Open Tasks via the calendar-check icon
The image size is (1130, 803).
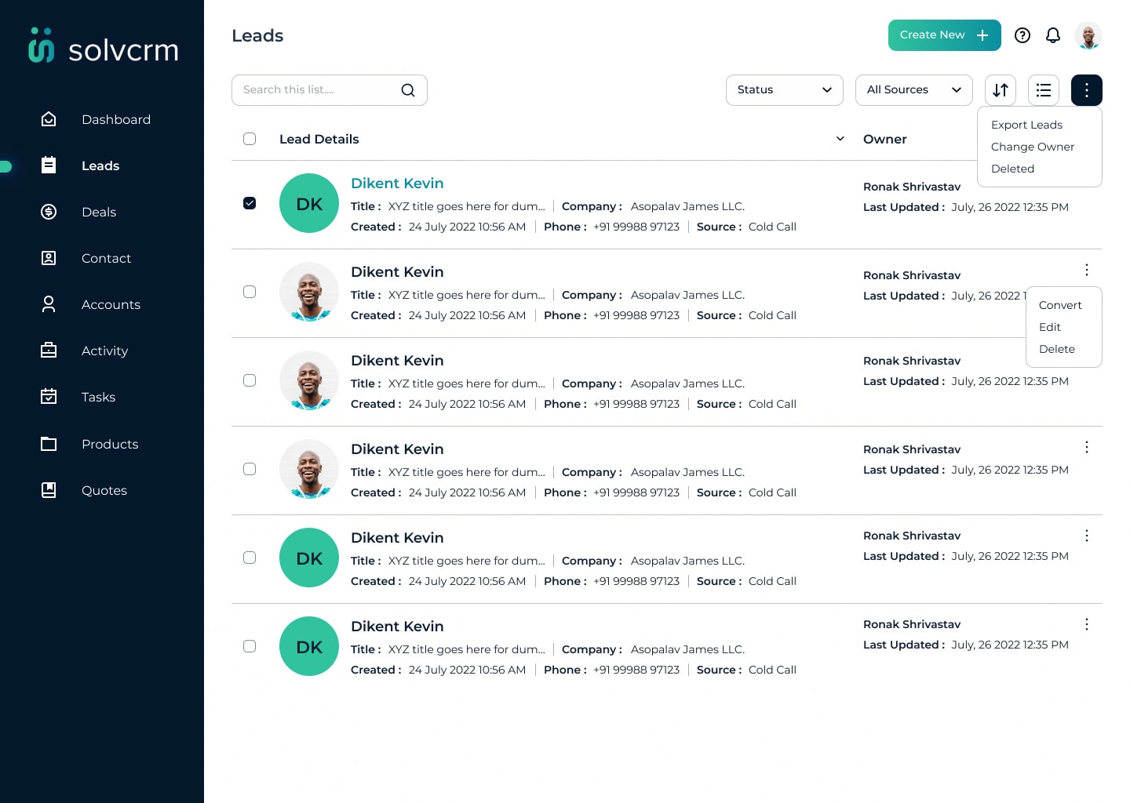(x=49, y=397)
